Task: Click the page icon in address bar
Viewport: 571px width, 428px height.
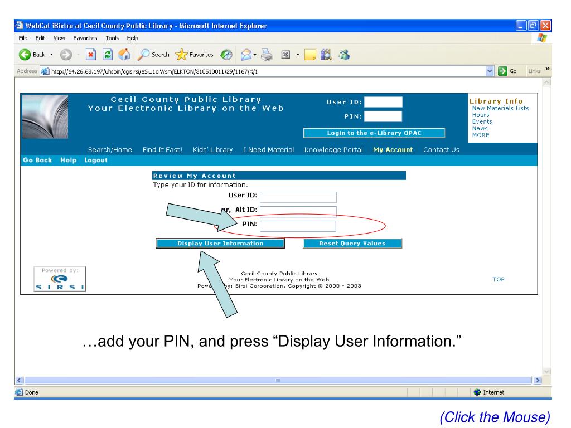Action: (x=45, y=71)
